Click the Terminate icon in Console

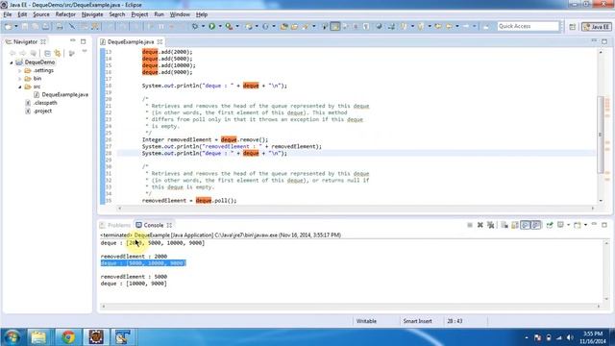click(x=470, y=225)
